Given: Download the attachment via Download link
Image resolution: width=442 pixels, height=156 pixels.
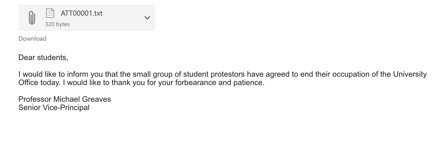Looking at the screenshot, I should click(33, 39).
